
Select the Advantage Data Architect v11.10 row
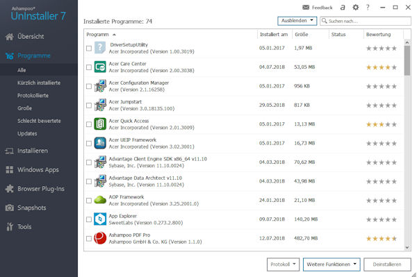coord(244,181)
